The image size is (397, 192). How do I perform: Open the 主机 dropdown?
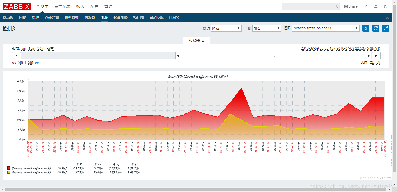tap(267, 28)
